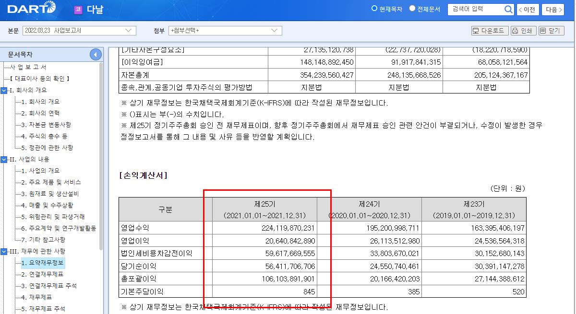Select the 현재목차 radio button
Screen dimensions: 576x314
pyautogui.click(x=374, y=9)
